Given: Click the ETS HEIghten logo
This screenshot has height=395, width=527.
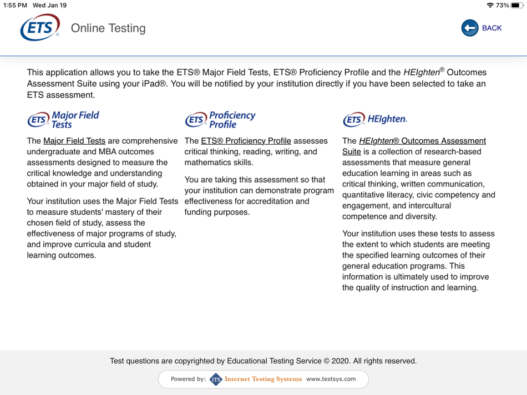Looking at the screenshot, I should pyautogui.click(x=375, y=119).
